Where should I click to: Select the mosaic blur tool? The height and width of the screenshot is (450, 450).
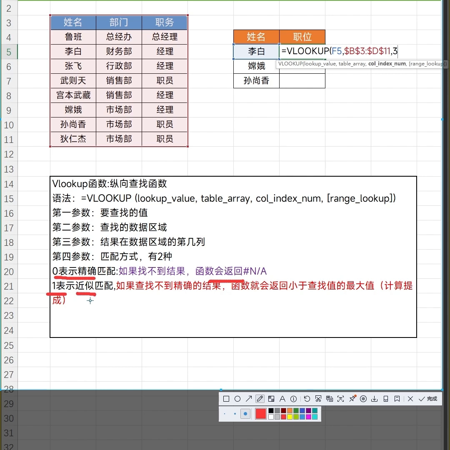click(x=271, y=399)
